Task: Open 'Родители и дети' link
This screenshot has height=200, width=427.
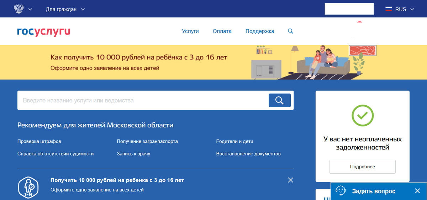Action: click(235, 141)
